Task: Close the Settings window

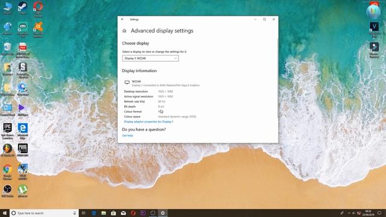Action: 274,19
